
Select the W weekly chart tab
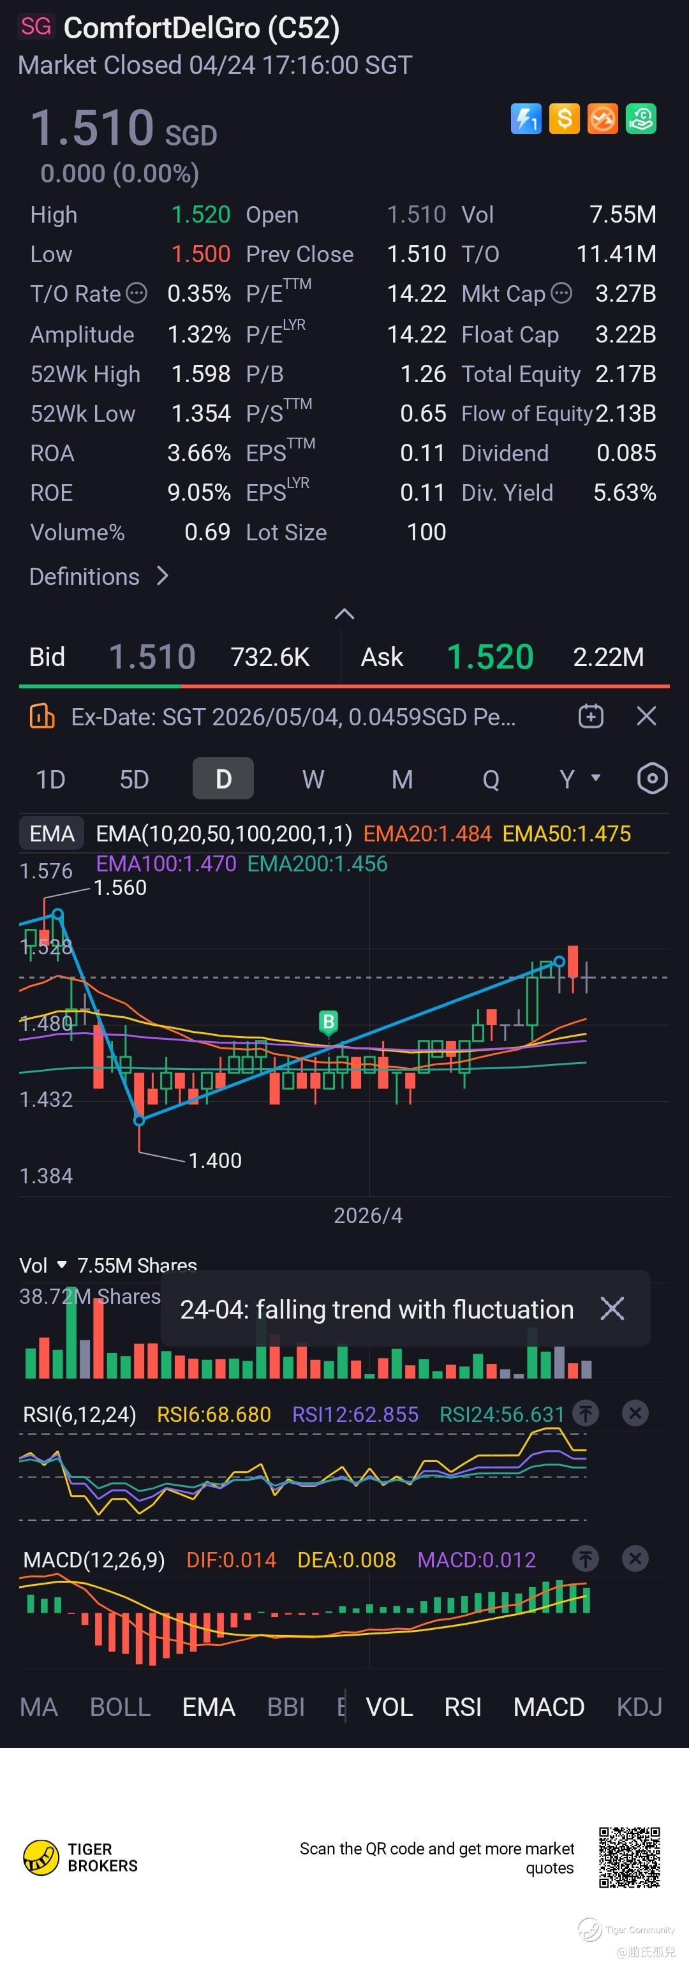point(313,780)
